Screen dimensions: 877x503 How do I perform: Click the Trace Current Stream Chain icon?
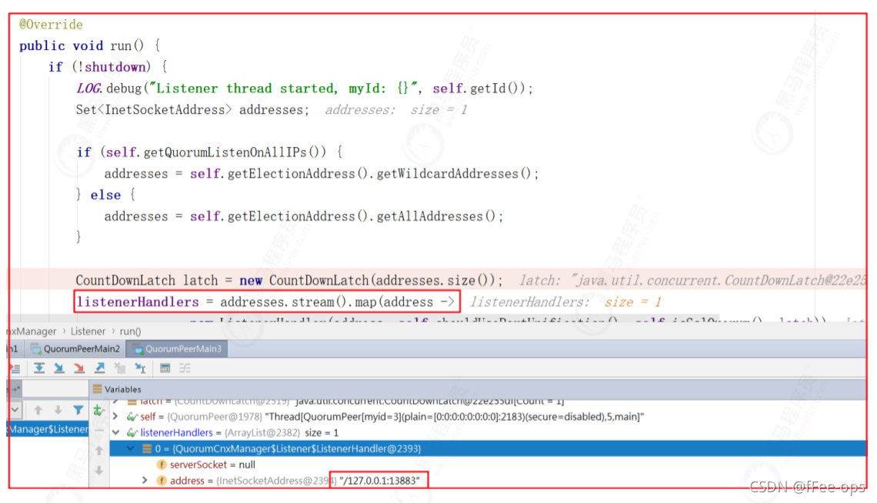tap(185, 368)
